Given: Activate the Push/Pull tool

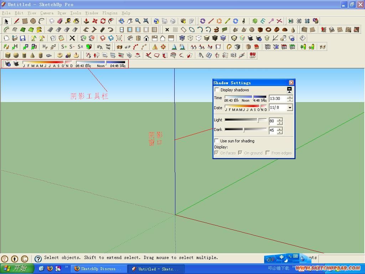Looking at the screenshot, I should (86, 21).
